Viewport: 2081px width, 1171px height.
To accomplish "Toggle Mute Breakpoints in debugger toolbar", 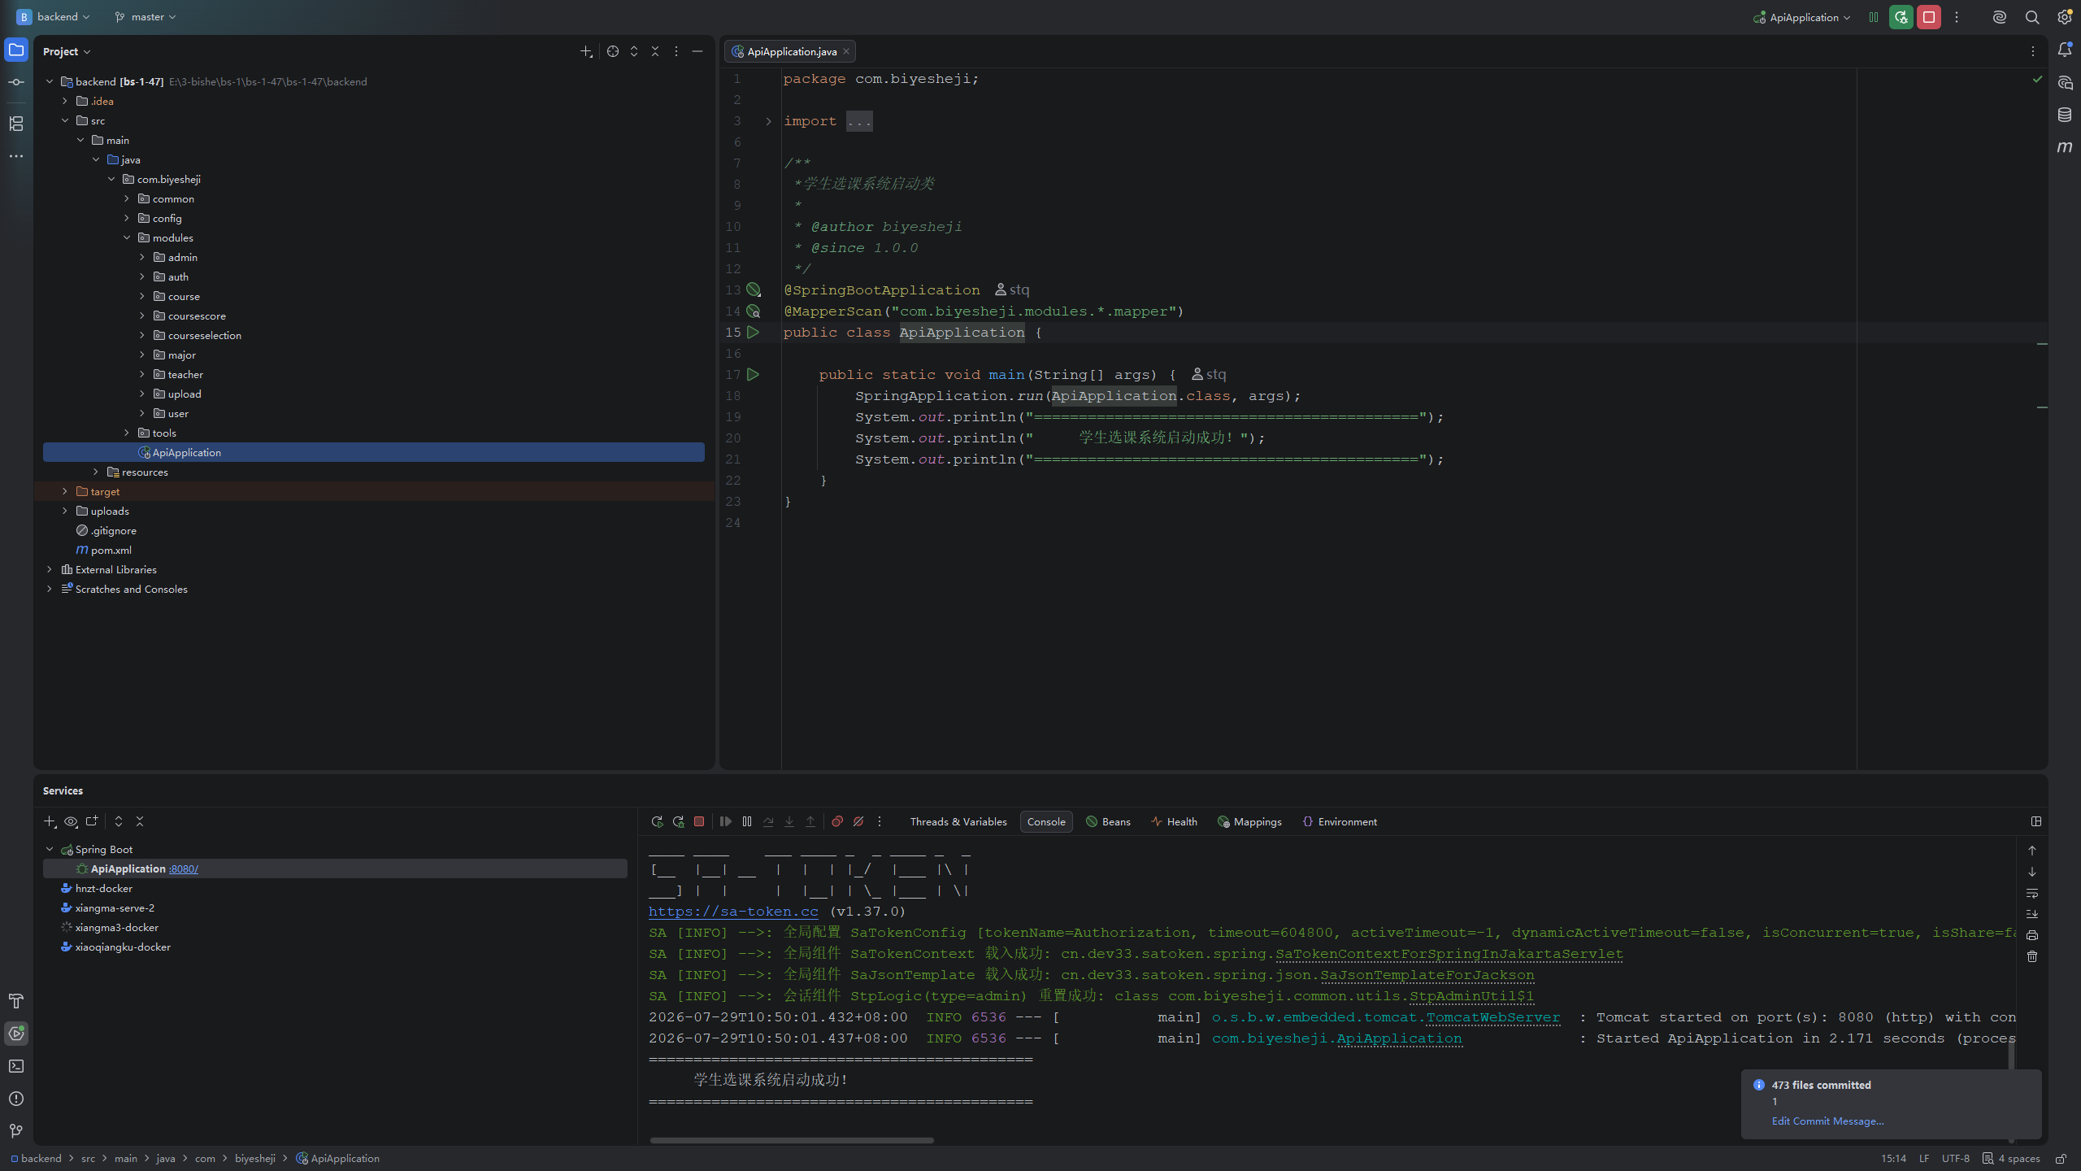I will [x=858, y=821].
